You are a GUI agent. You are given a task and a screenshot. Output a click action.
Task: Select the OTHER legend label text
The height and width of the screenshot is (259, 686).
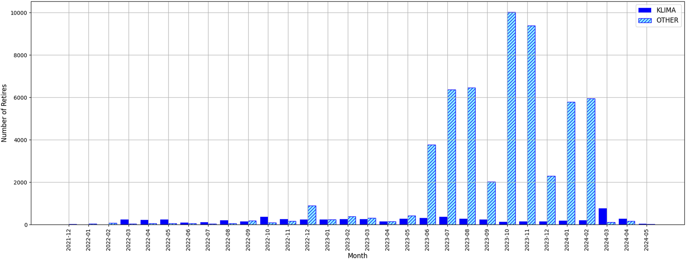click(x=667, y=20)
